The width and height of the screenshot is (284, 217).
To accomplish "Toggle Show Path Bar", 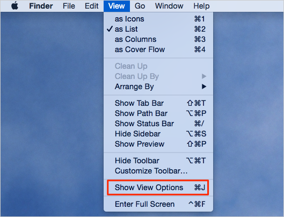I will pyautogui.click(x=158, y=113).
